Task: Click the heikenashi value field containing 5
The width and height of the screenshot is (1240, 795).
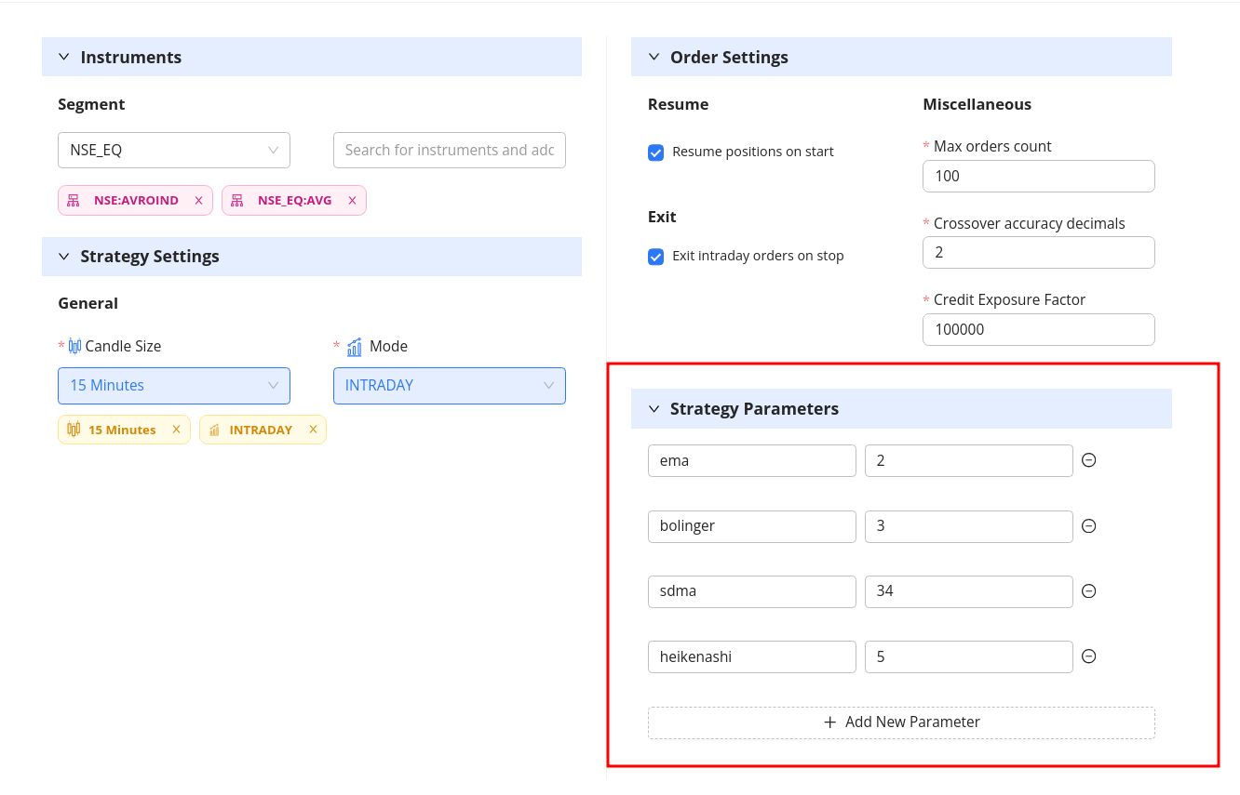Action: tap(969, 656)
